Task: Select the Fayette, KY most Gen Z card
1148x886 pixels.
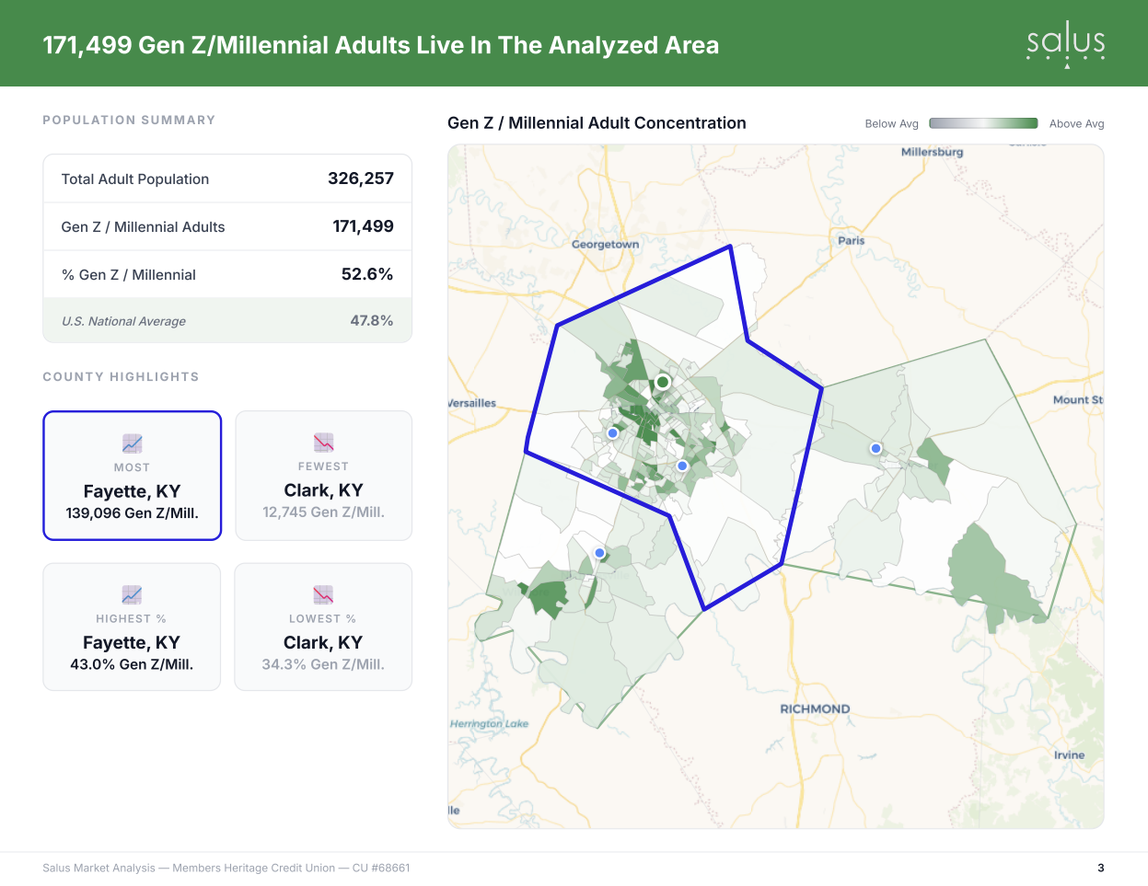Action: pos(133,476)
